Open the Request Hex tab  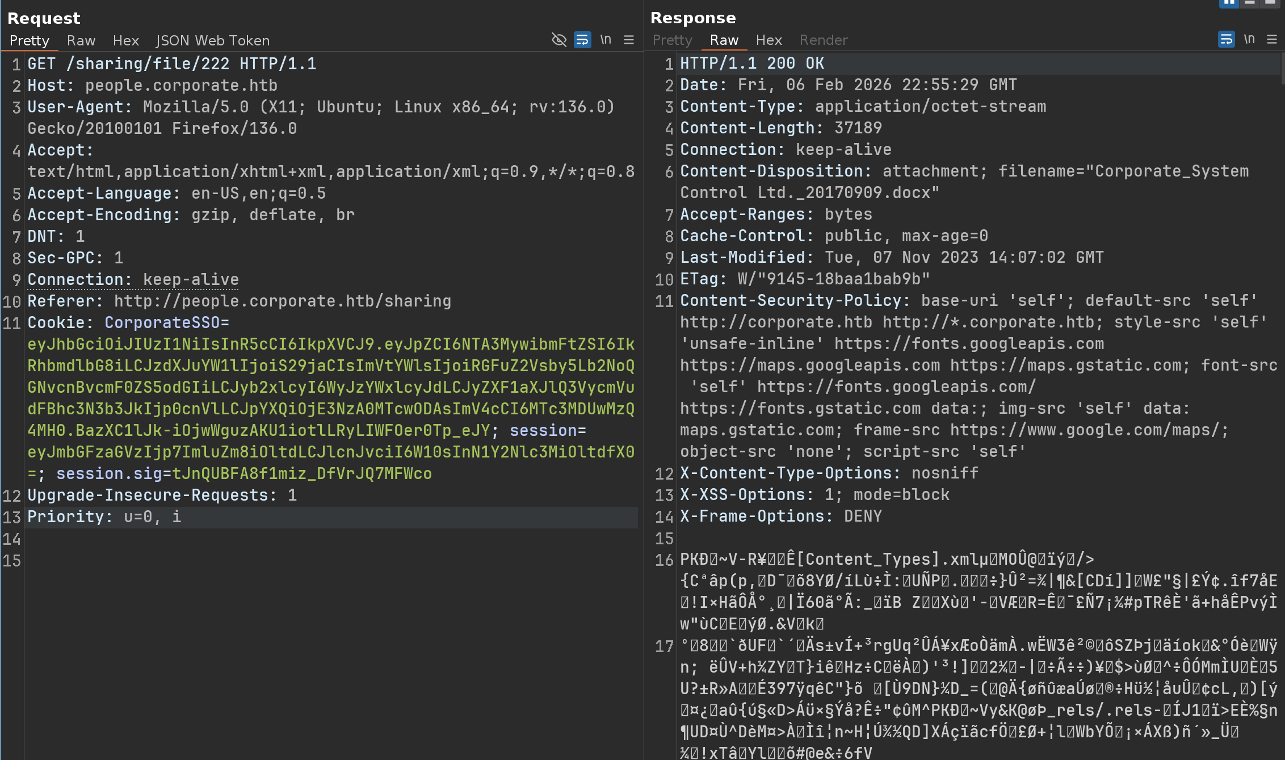pos(125,40)
